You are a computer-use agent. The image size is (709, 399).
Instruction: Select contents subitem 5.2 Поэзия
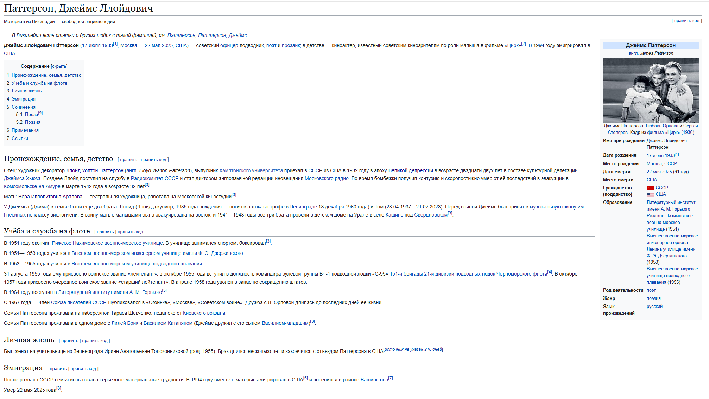(32, 122)
